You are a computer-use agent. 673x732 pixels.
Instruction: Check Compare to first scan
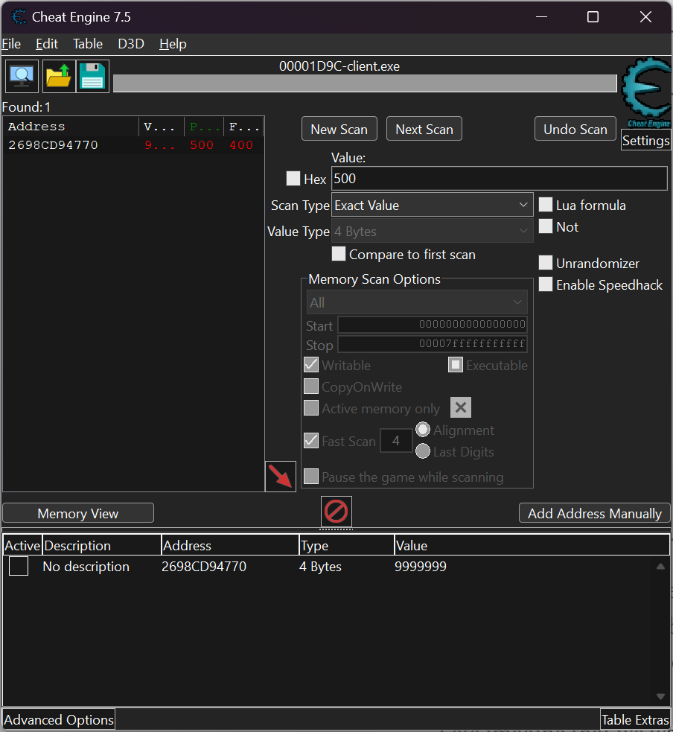(339, 254)
